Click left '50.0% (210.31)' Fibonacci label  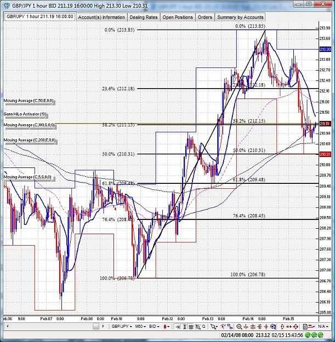click(x=118, y=154)
